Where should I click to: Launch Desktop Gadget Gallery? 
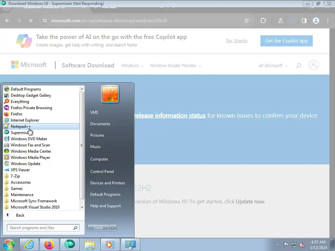click(42, 95)
